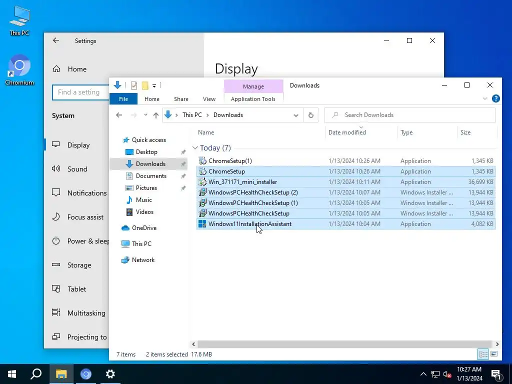Click taskbar search magnifier
This screenshot has height=384, width=512.
point(36,374)
